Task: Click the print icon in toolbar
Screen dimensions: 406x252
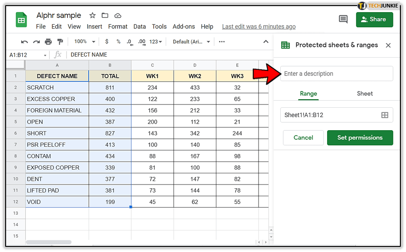Action: (x=48, y=42)
